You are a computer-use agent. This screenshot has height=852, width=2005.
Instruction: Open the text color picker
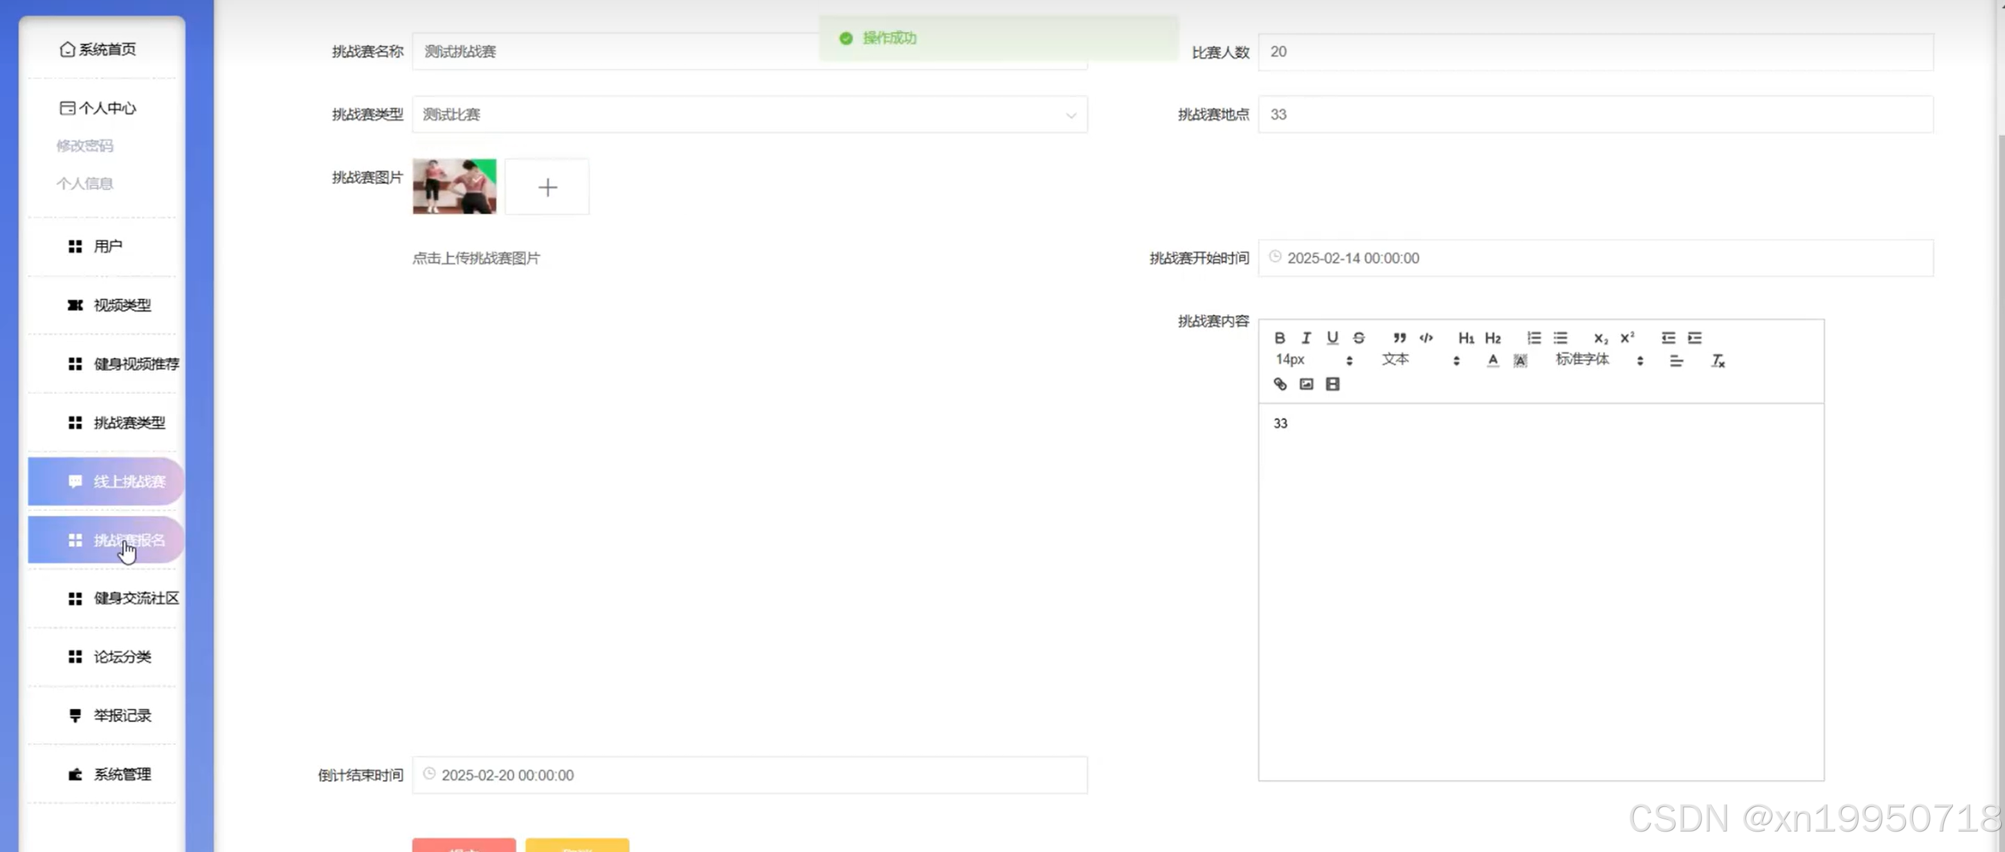pos(1492,360)
